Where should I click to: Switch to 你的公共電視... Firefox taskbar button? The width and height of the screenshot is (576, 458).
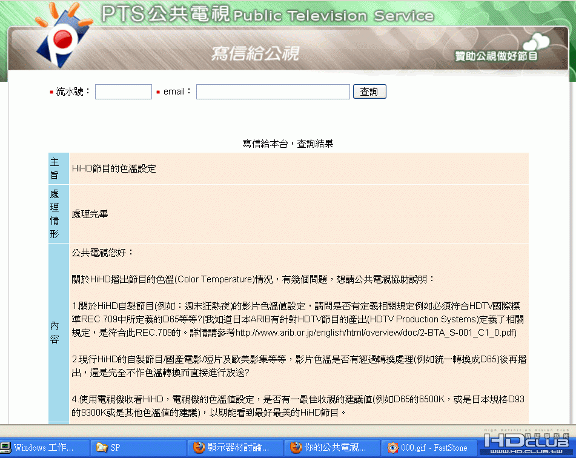click(x=333, y=447)
